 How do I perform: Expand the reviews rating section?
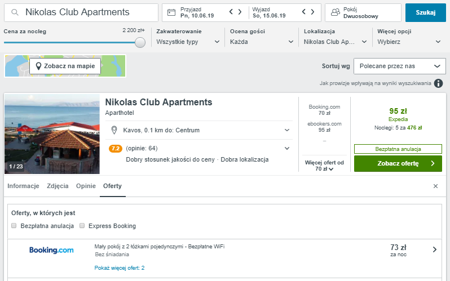[286, 149]
